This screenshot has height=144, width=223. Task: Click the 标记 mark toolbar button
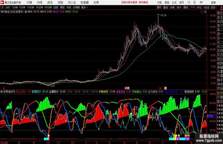(x=199, y=7)
